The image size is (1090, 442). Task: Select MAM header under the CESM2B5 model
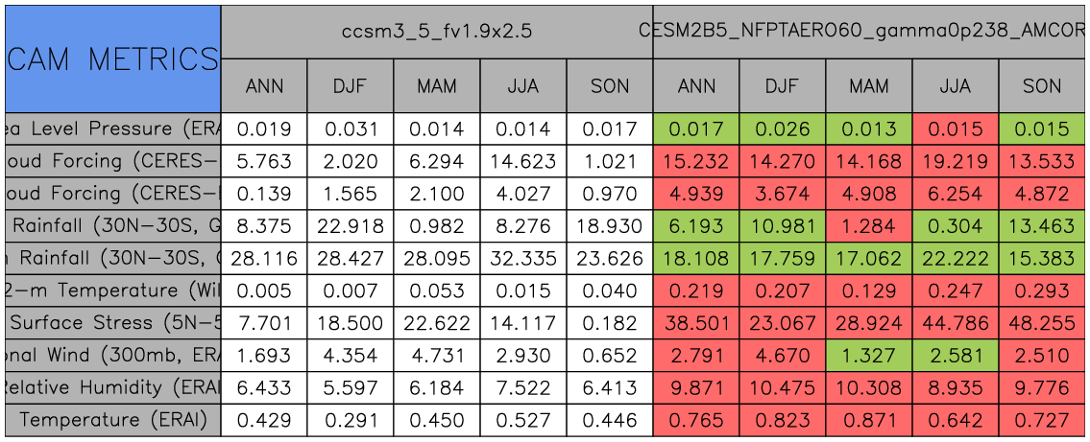[869, 86]
